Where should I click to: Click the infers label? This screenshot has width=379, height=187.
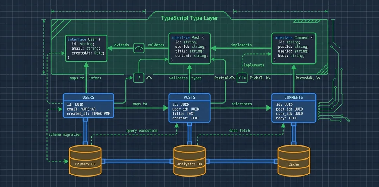[95, 78]
